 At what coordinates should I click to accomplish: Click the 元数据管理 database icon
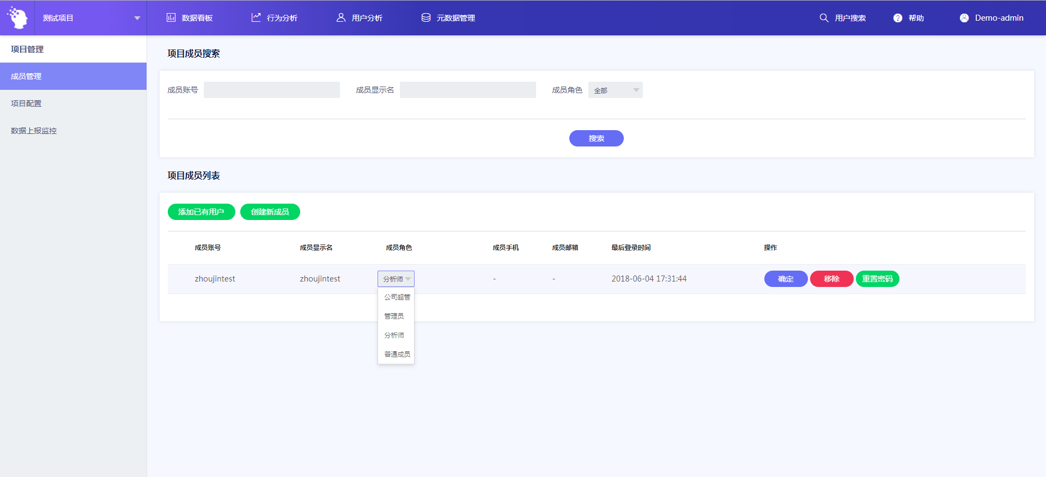coord(426,17)
